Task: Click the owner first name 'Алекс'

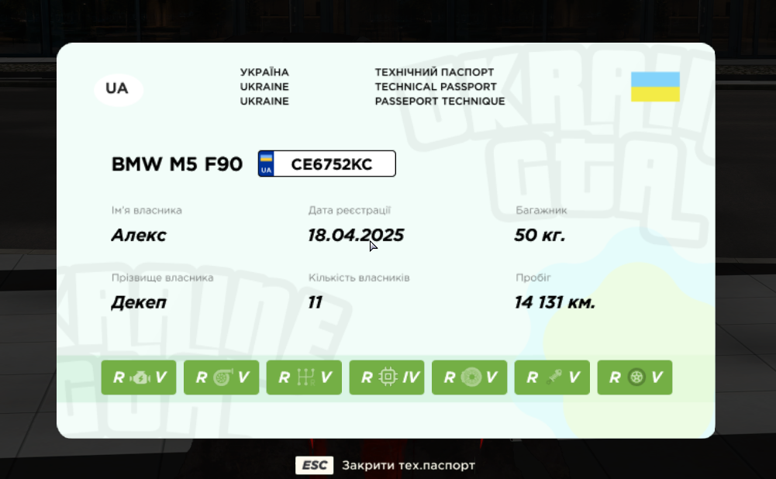Action: tap(139, 235)
